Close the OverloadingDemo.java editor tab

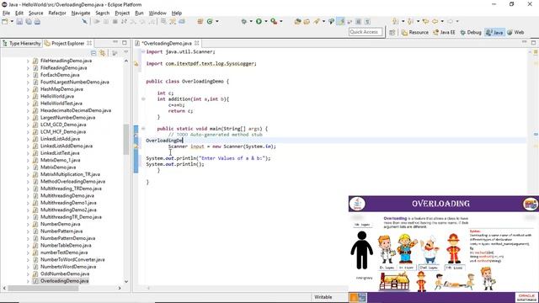tap(196, 43)
